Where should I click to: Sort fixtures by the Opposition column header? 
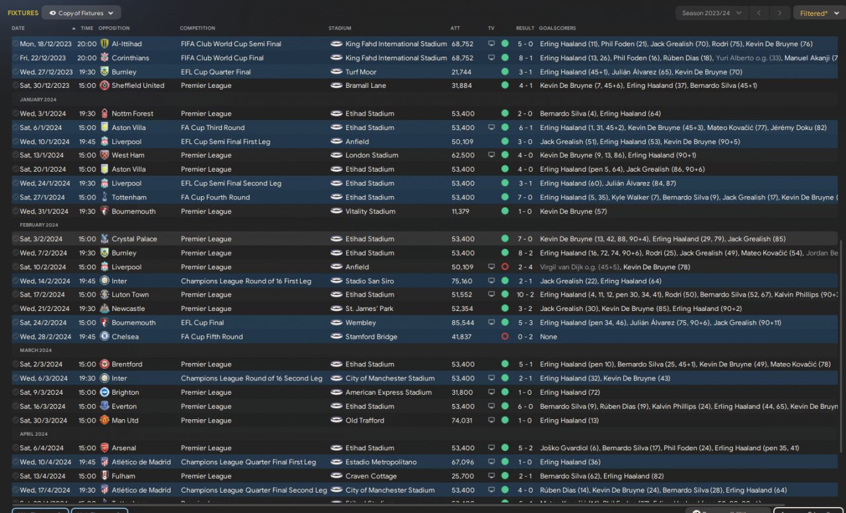coord(114,28)
